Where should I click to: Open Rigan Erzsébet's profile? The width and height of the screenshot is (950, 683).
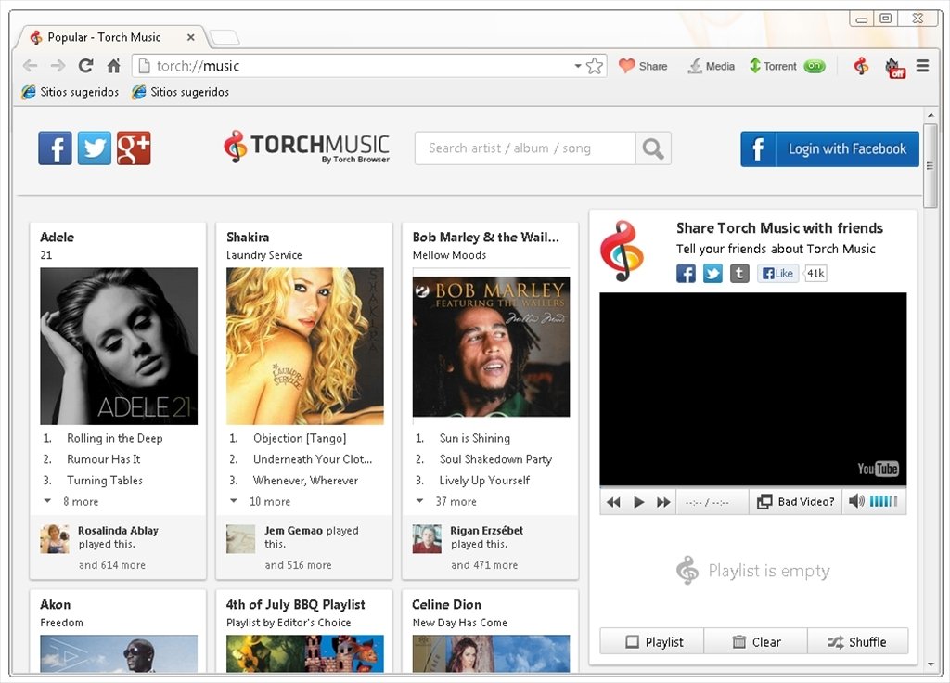(x=486, y=530)
